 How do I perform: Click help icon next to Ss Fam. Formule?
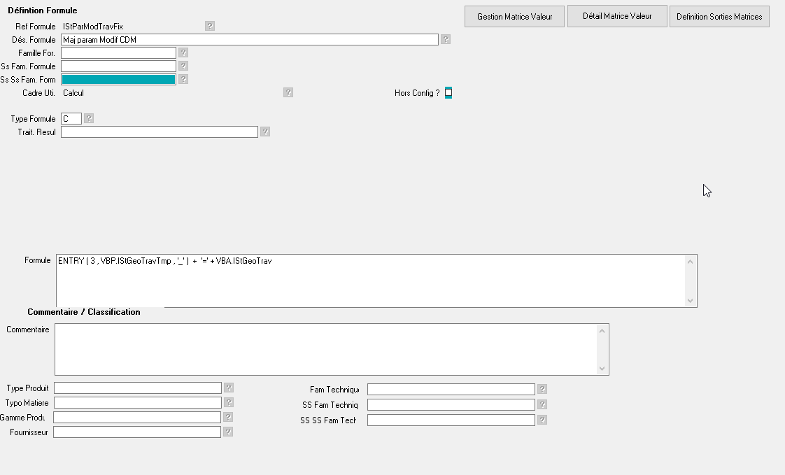pyautogui.click(x=183, y=66)
